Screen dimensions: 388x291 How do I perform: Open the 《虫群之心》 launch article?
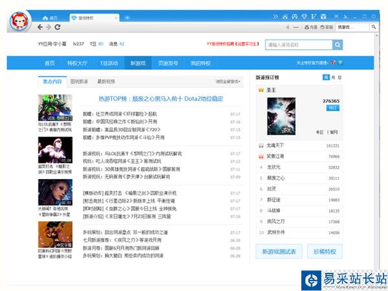tap(129, 209)
